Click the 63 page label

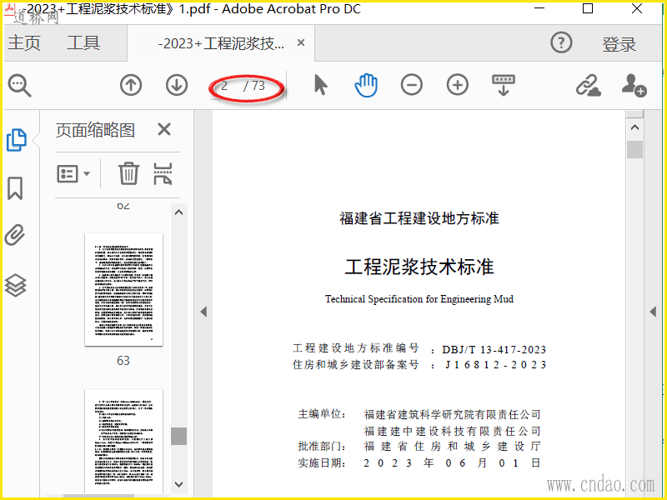coord(123,361)
